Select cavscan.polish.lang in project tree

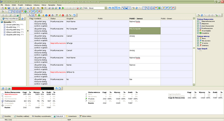point(13,25)
